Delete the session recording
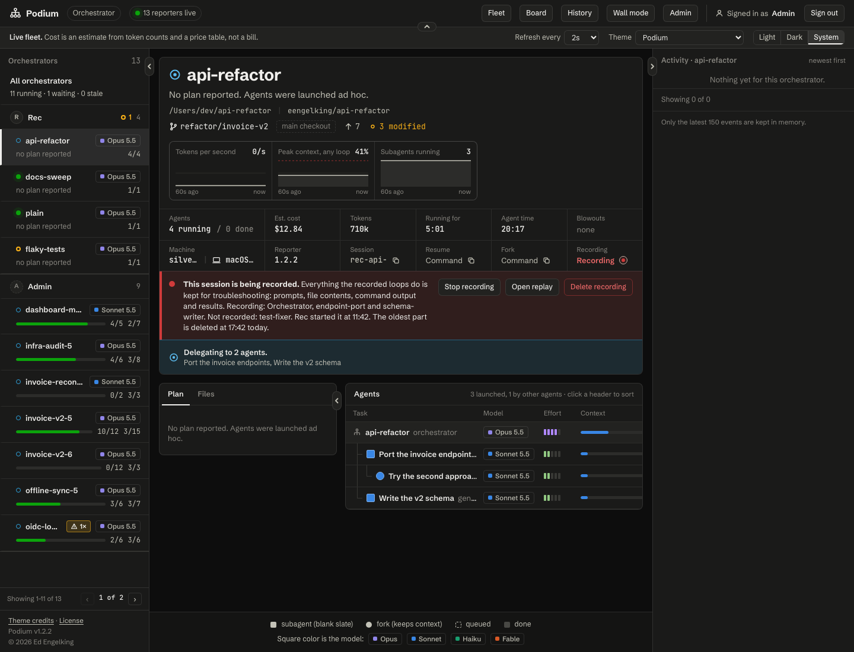The width and height of the screenshot is (854, 652). pos(598,287)
